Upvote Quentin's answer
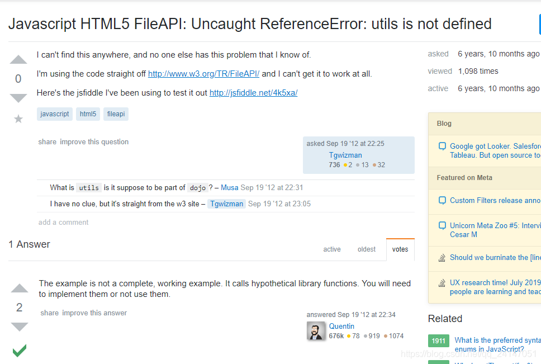Screen dimensions: 541x364 click(x=20, y=288)
